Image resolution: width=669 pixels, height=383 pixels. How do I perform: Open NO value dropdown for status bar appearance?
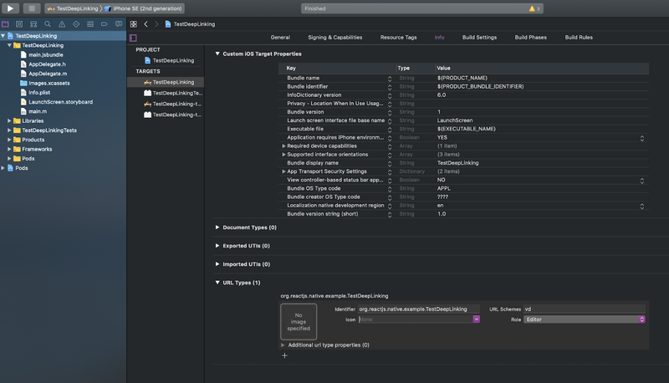(641, 181)
